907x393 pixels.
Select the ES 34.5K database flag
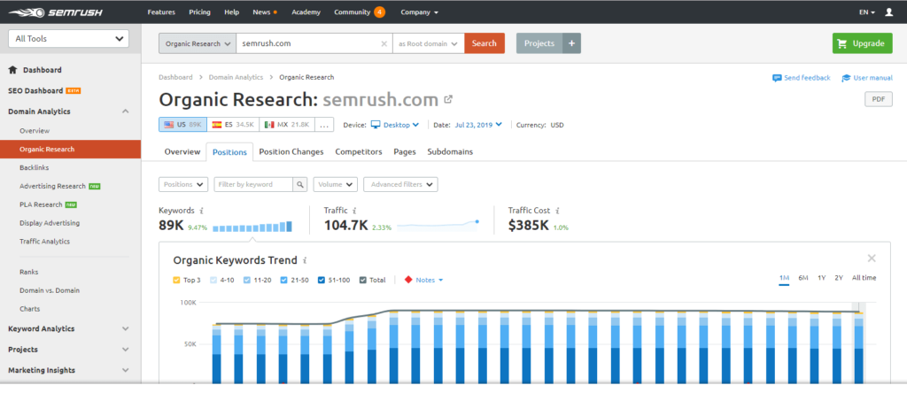231,125
